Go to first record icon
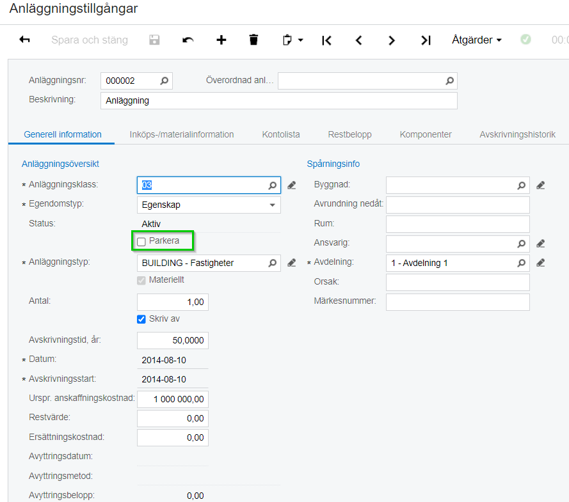The width and height of the screenshot is (569, 502). (x=326, y=40)
